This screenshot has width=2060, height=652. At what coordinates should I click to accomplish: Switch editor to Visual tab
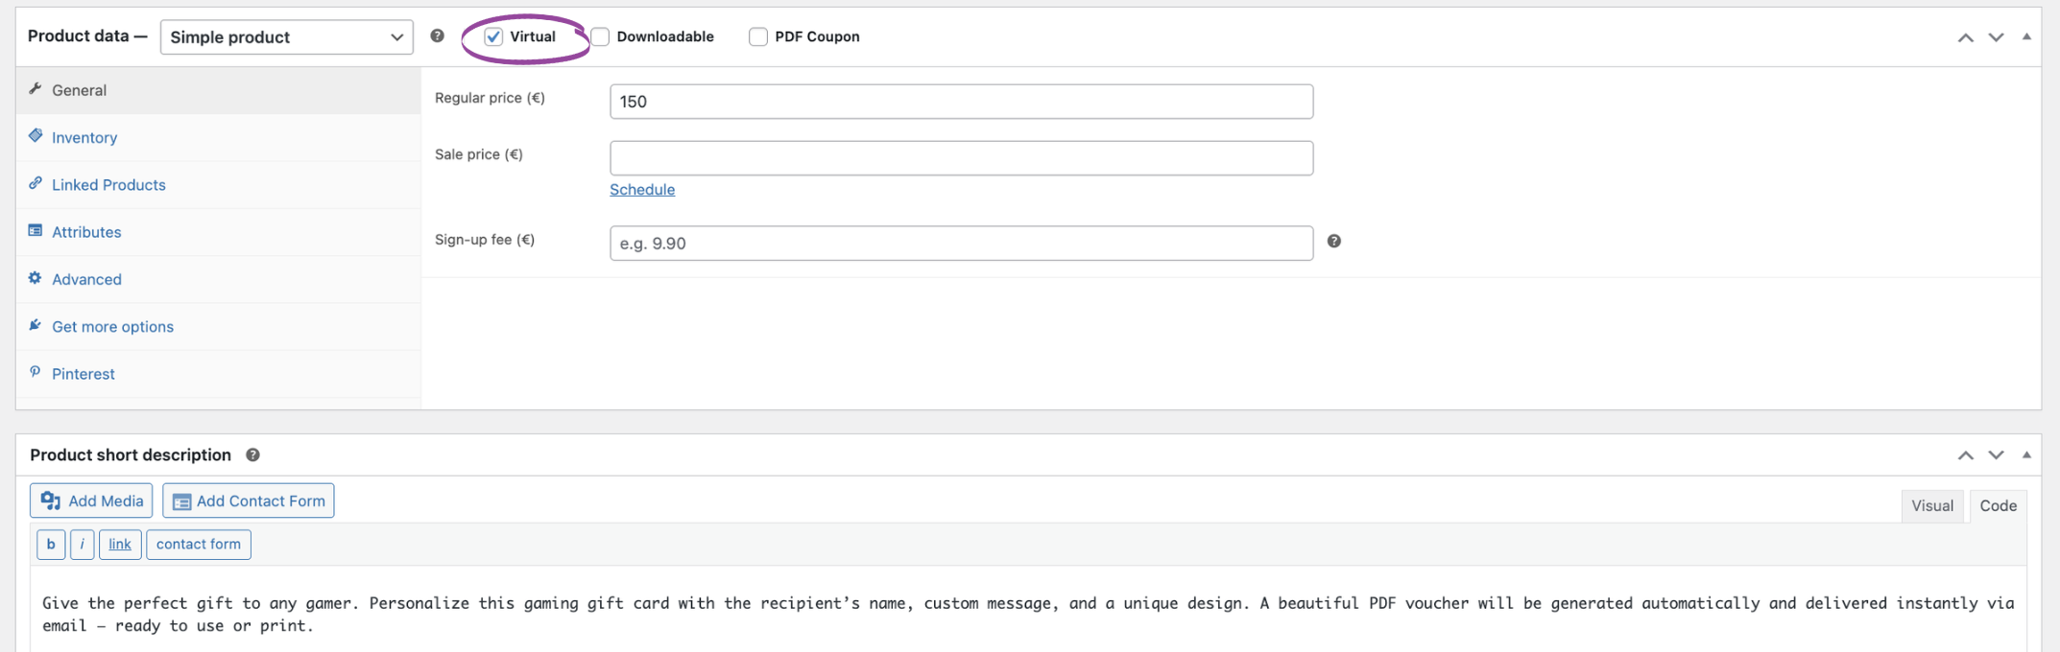[x=1932, y=505]
